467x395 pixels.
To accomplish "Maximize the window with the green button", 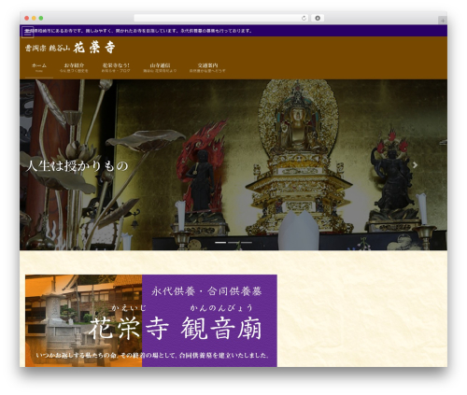I will 41,18.
